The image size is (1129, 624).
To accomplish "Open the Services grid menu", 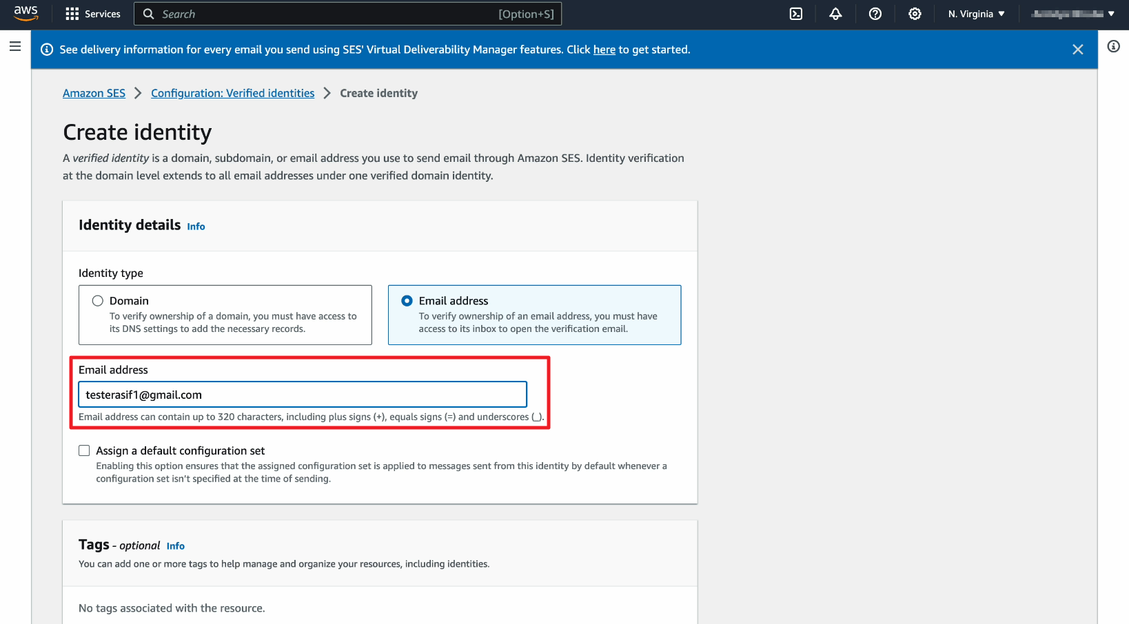I will tap(92, 14).
